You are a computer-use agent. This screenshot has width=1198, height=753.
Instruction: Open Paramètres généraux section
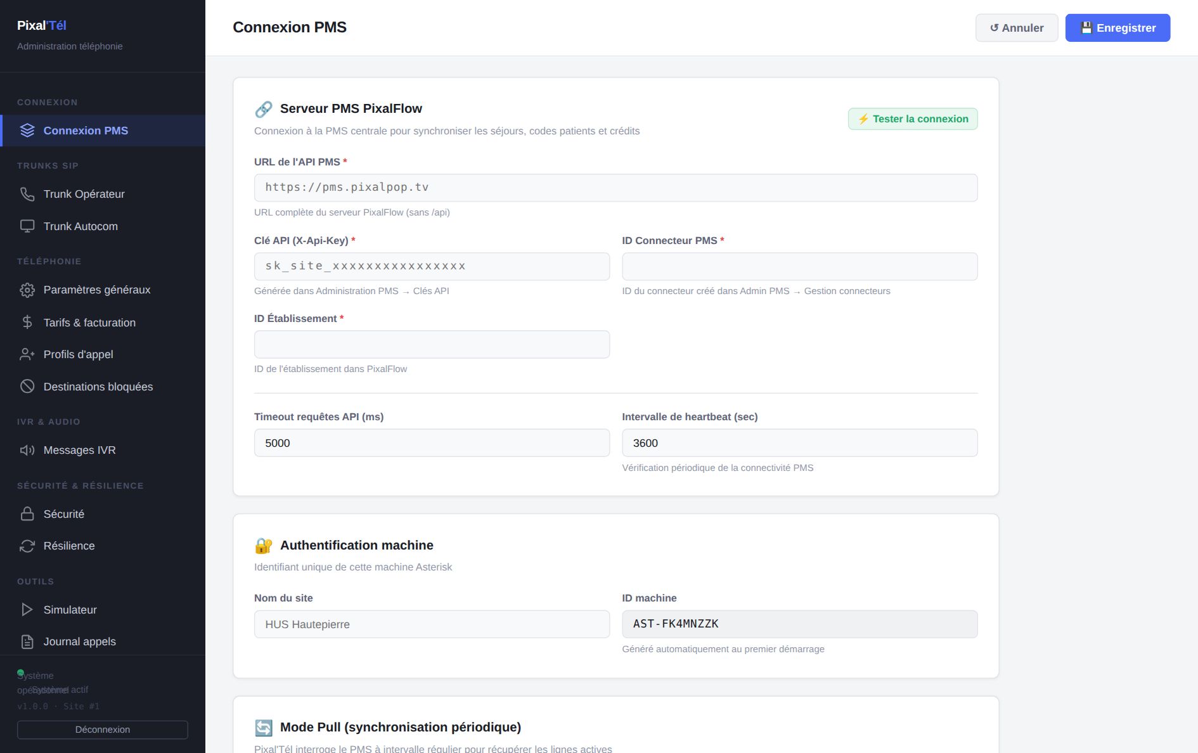(x=103, y=290)
